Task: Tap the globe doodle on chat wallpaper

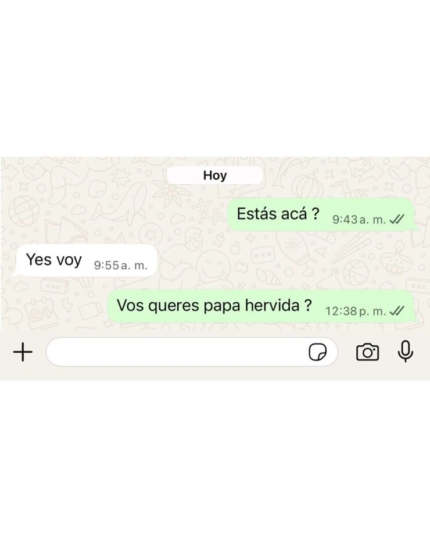Action: [x=24, y=211]
